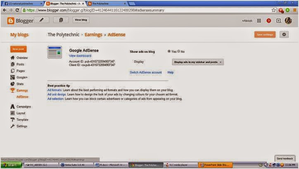
Task: Open the View dashboard link
Action: pyautogui.click(x=80, y=56)
